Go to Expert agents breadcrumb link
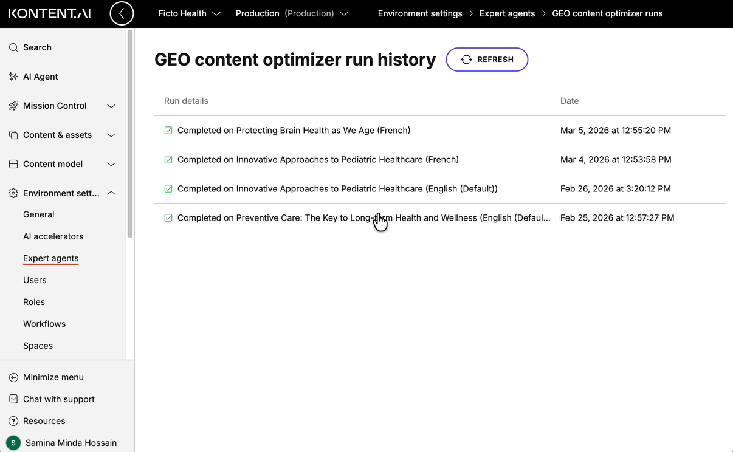Viewport: 733px width, 452px height. [x=507, y=13]
